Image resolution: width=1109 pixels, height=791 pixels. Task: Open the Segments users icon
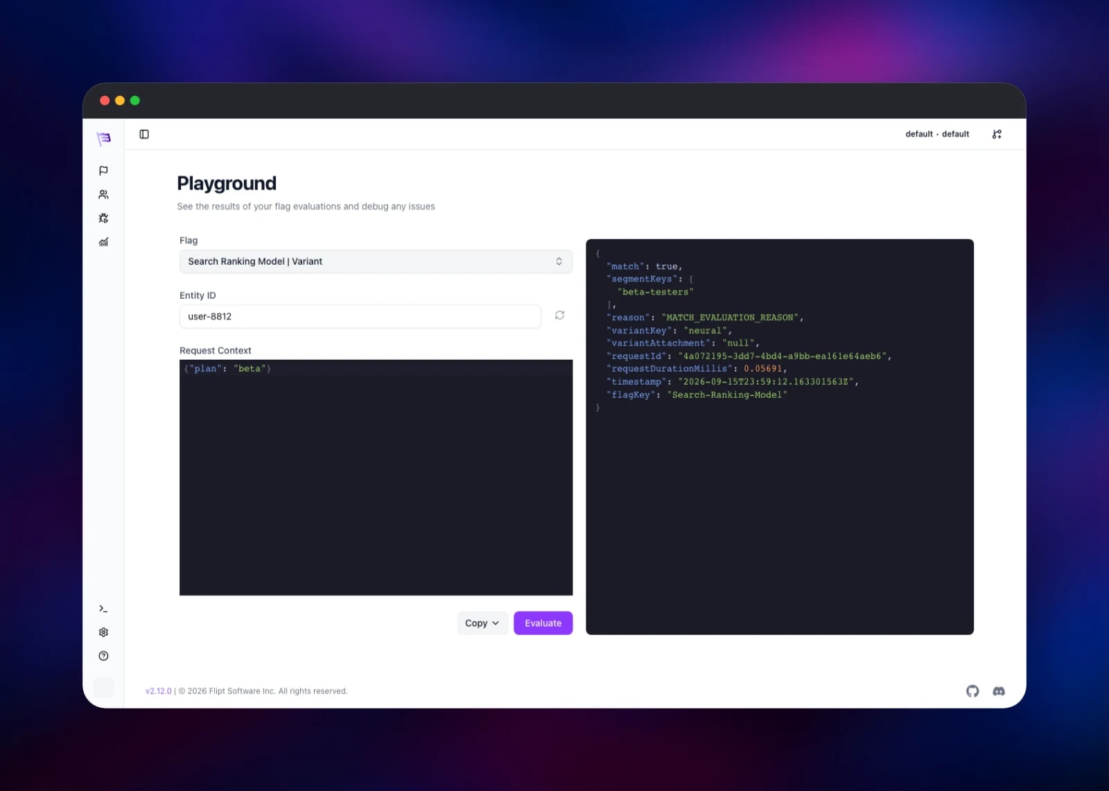[103, 195]
